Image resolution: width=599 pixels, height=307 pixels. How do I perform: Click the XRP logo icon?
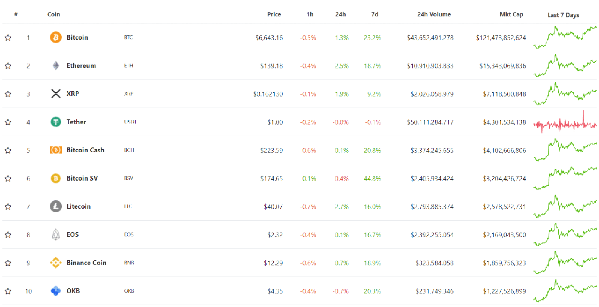(x=56, y=94)
